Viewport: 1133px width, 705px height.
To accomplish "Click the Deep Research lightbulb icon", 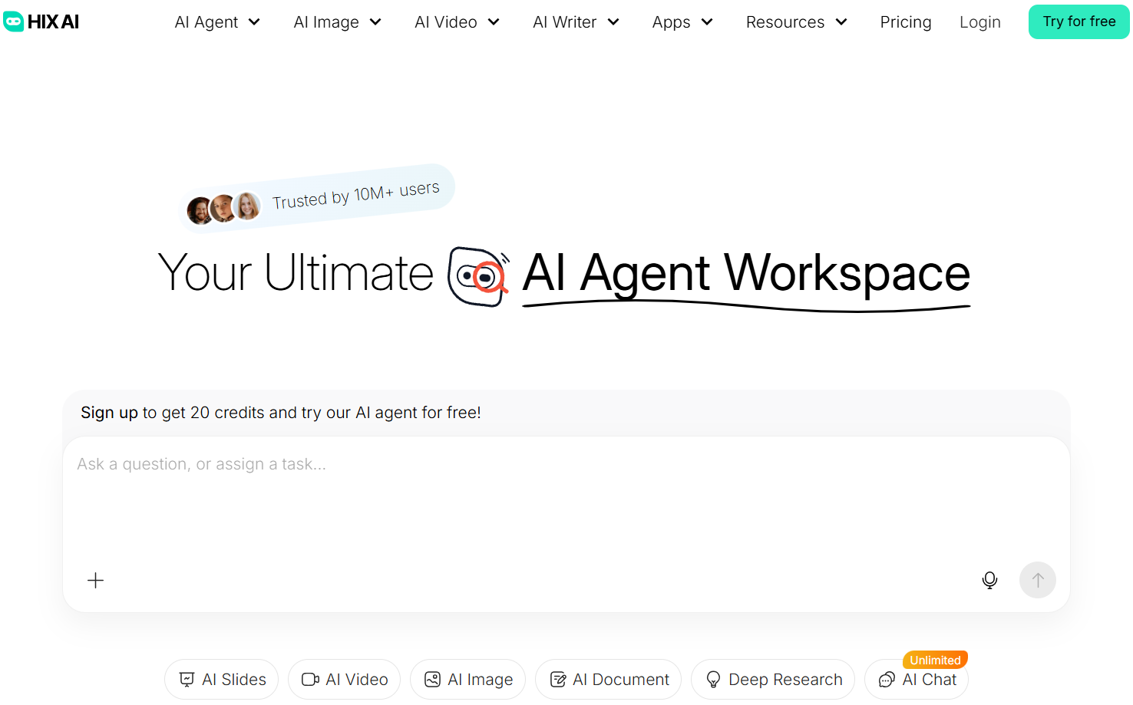I will click(x=713, y=679).
